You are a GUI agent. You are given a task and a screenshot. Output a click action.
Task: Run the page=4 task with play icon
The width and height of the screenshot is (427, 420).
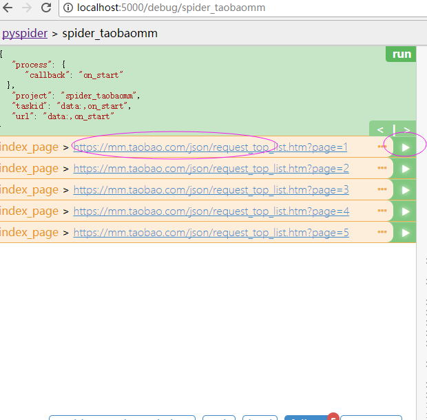click(406, 211)
